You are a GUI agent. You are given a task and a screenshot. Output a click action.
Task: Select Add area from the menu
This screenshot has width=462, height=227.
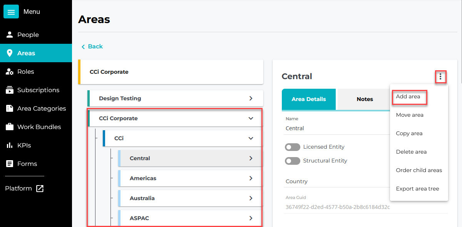pyautogui.click(x=408, y=97)
